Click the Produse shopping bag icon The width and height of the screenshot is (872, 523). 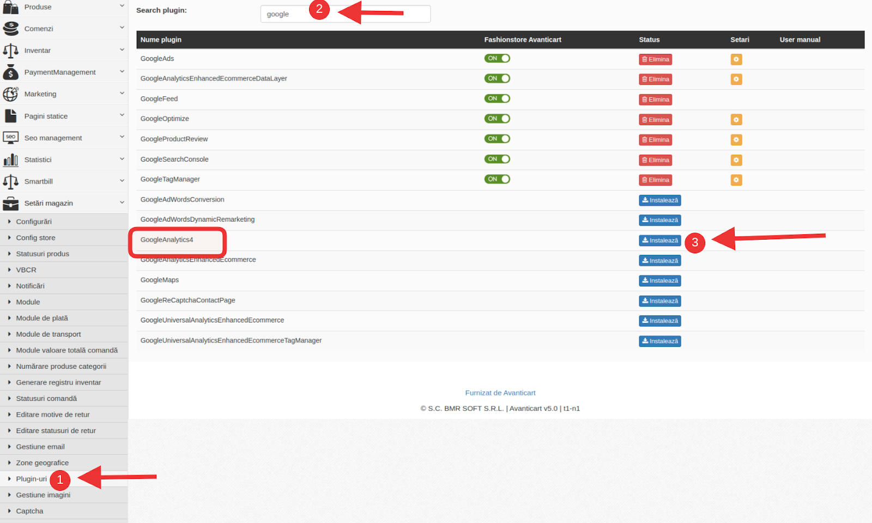10,7
